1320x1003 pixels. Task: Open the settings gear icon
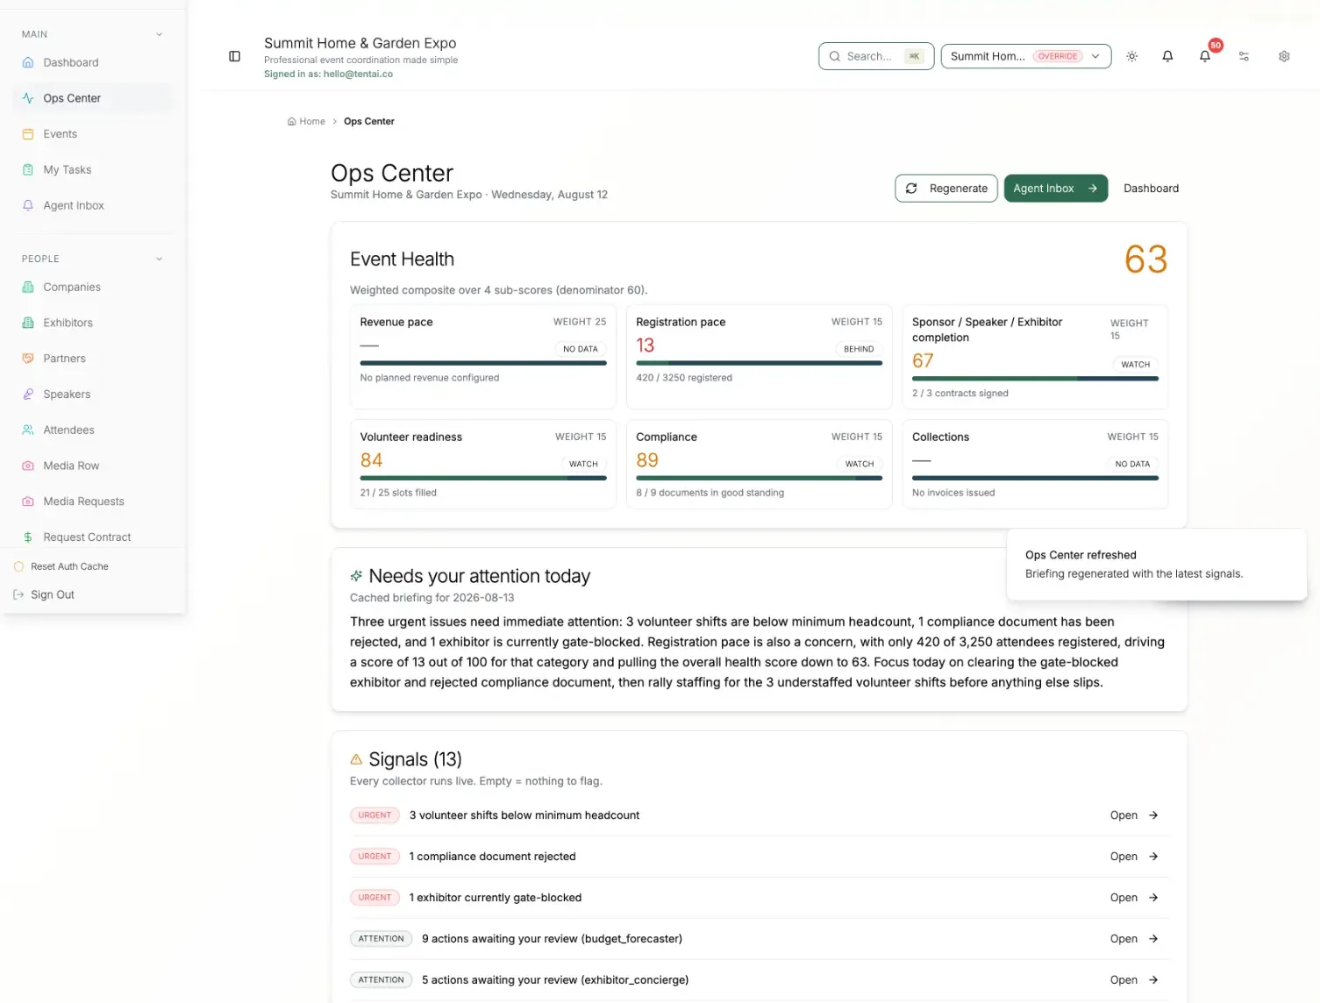tap(1284, 56)
